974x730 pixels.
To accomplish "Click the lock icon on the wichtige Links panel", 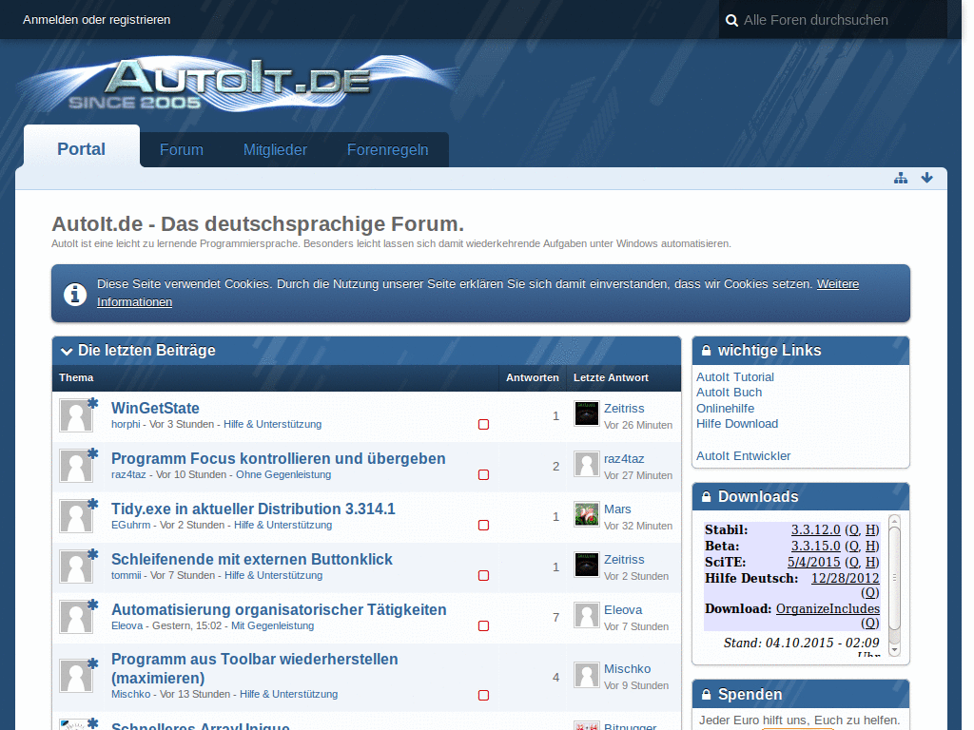I will [704, 350].
